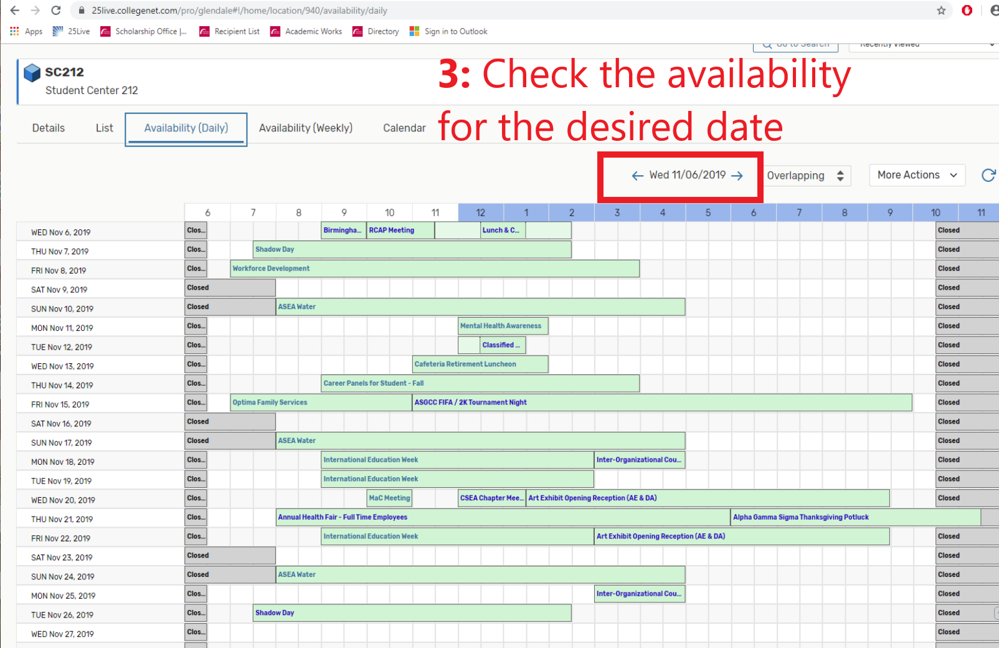
Task: Open the Overlapping mode dropdown
Action: 806,176
